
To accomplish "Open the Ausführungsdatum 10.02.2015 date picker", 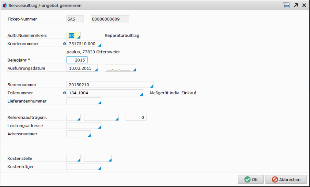I will point(82,68).
